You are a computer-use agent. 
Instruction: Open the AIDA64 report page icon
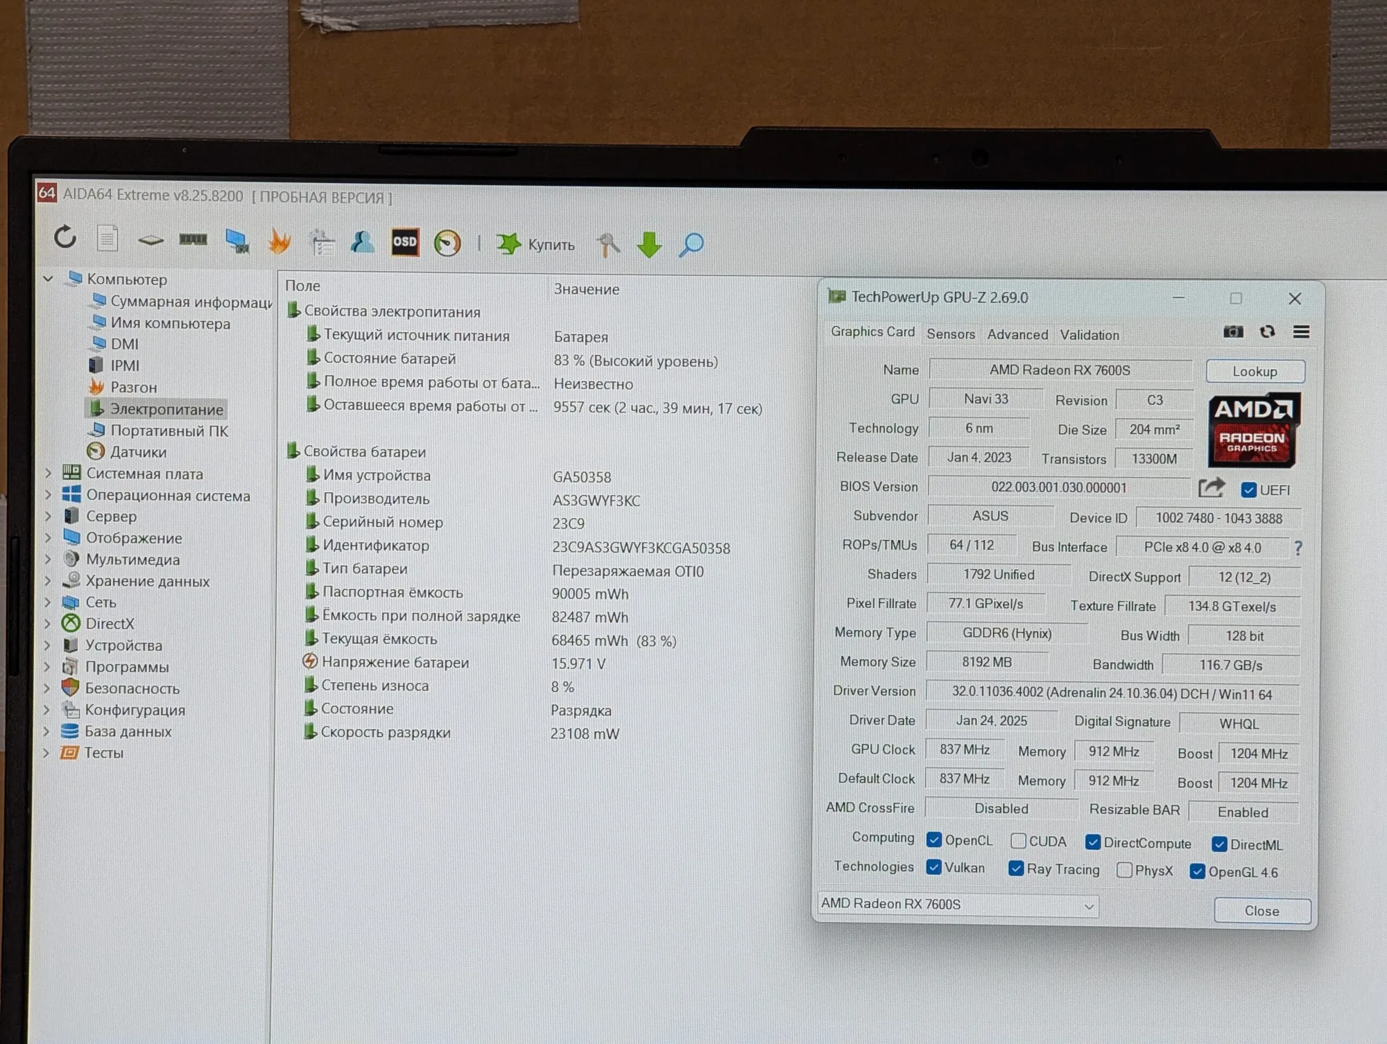click(107, 238)
